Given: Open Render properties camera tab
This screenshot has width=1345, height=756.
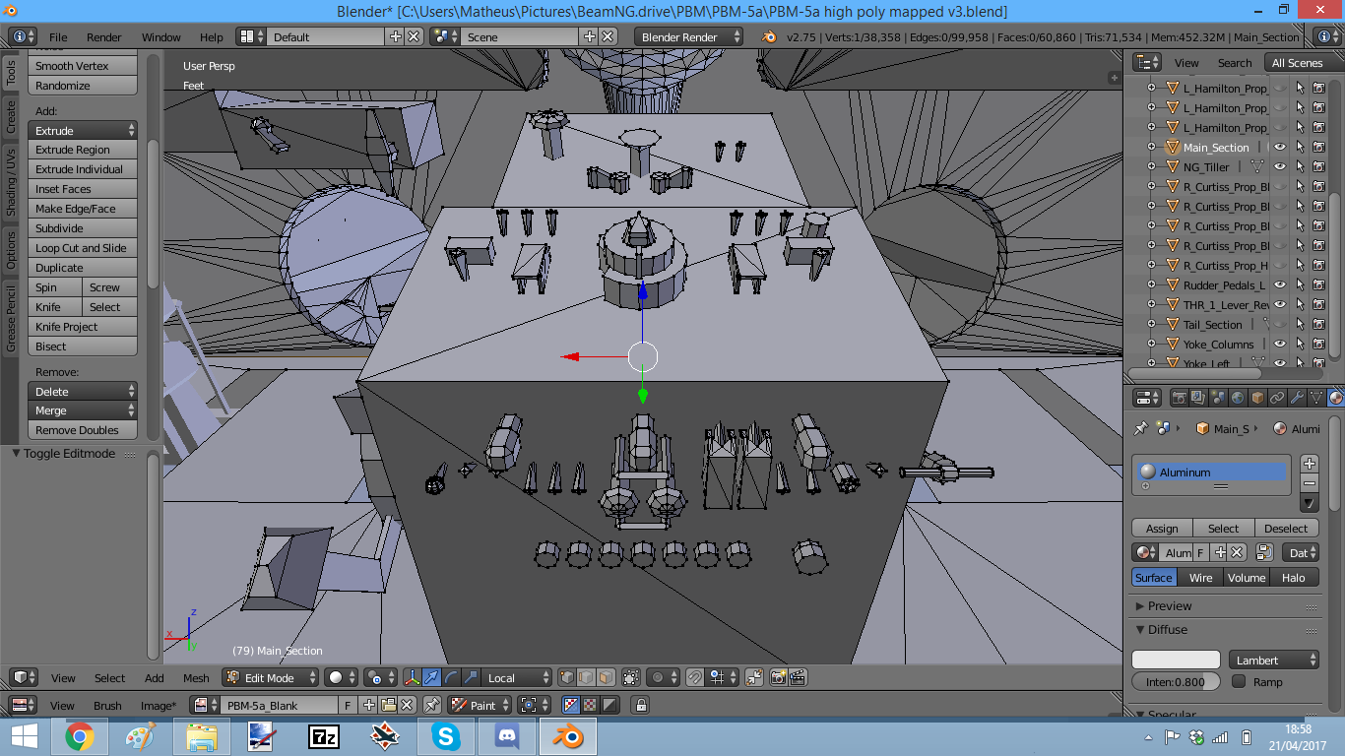Looking at the screenshot, I should pyautogui.click(x=1180, y=398).
